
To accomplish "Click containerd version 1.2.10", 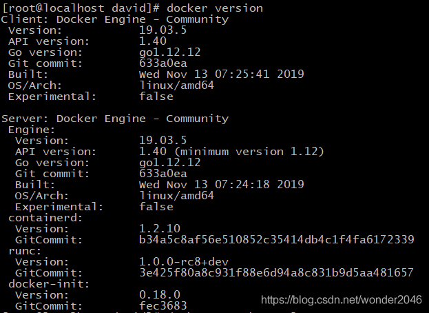I will pos(160,229).
